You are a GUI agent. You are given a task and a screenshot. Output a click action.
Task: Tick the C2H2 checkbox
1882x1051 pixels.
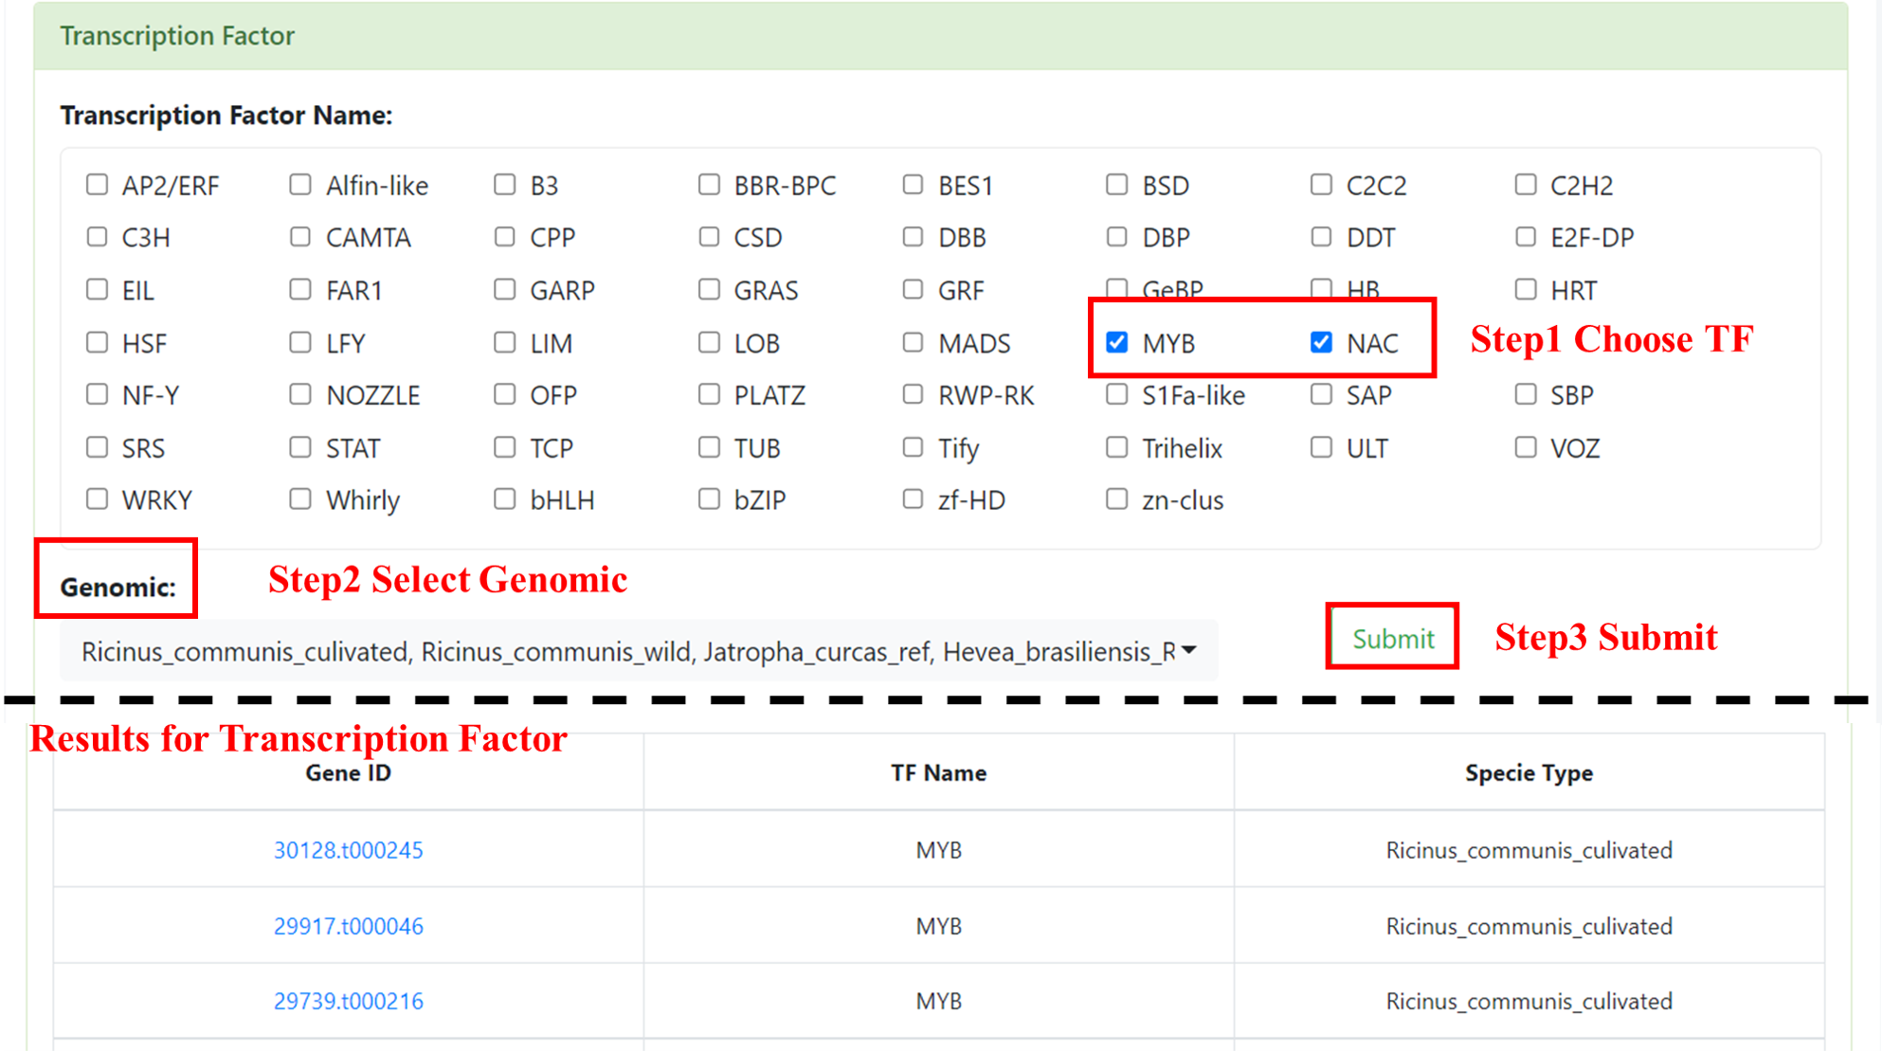coord(1525,185)
